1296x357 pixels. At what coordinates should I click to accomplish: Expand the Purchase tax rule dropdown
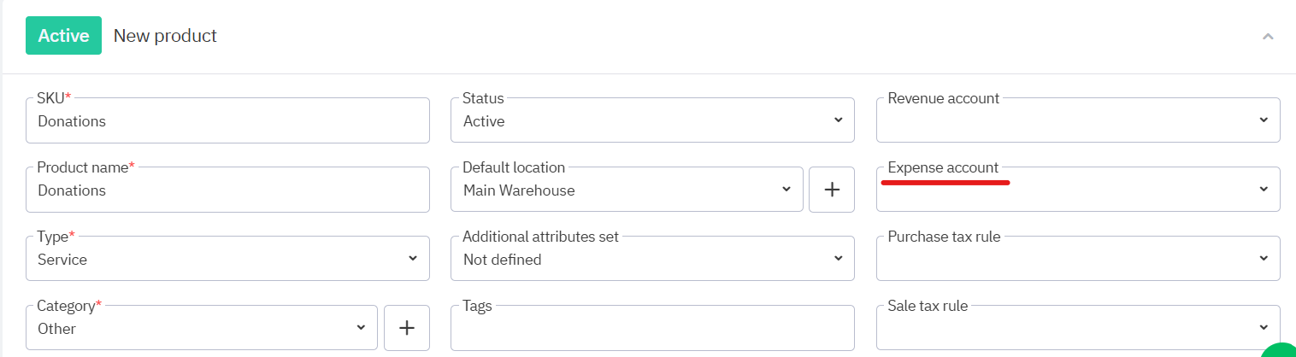coord(1077,259)
